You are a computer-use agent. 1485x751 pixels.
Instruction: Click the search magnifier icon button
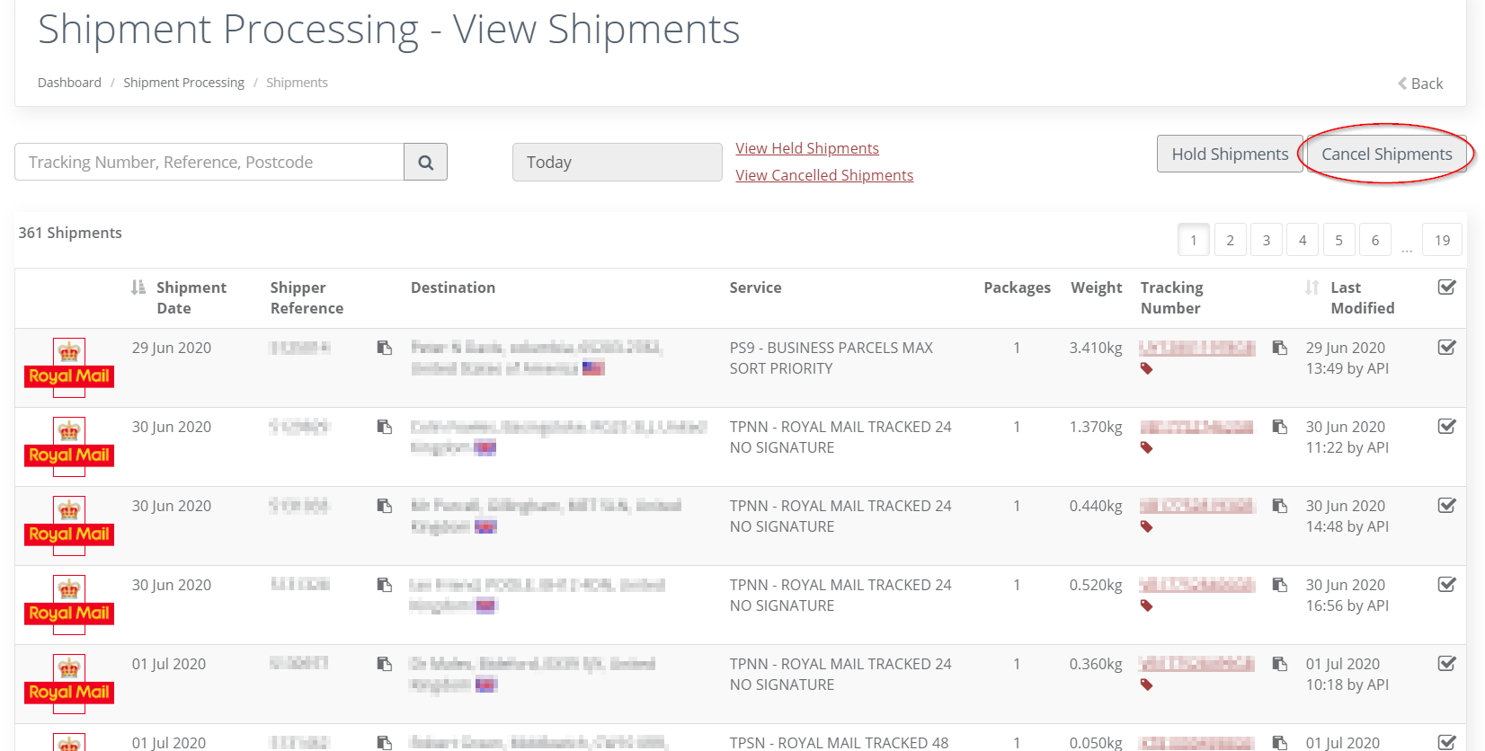[x=425, y=163]
